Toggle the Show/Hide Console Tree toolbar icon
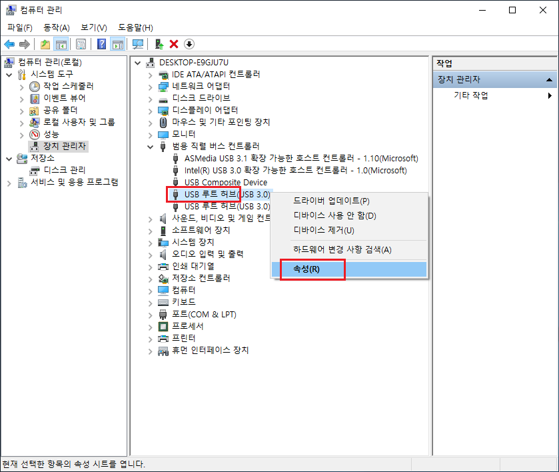 (x=61, y=44)
